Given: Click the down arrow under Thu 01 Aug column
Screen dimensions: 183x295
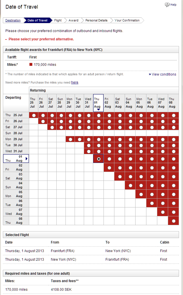Looking at the screenshot, I should point(98,110).
